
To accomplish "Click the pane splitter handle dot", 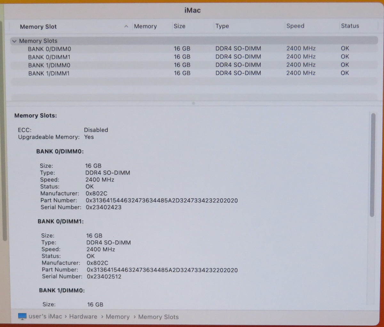I will (x=193, y=103).
